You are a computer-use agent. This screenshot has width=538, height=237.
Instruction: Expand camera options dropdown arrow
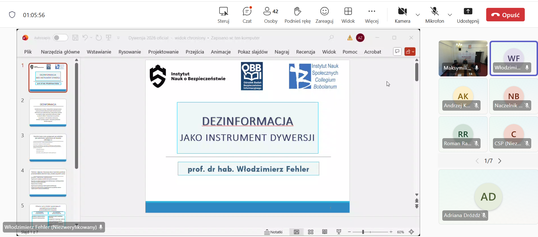tap(418, 15)
